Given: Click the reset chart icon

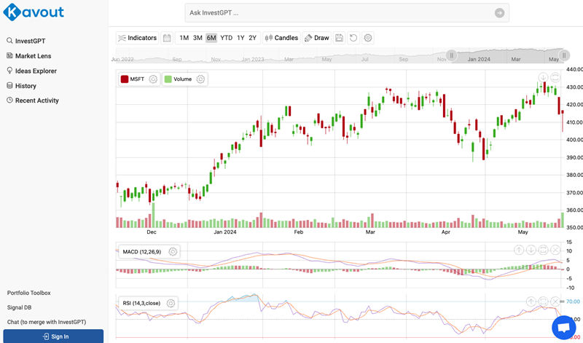Looking at the screenshot, I should 353,38.
